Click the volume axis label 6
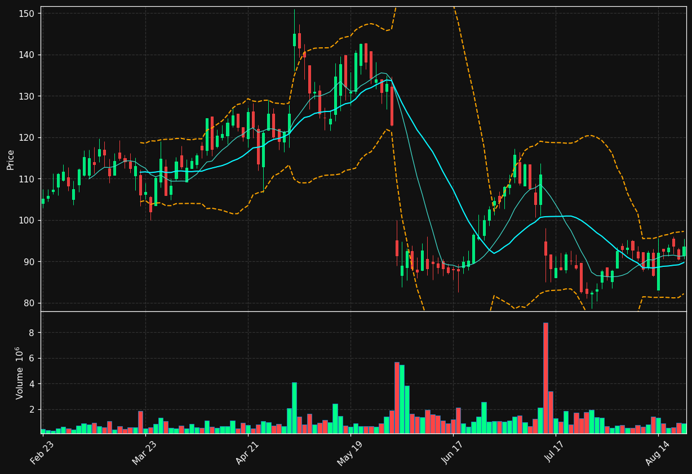The width and height of the screenshot is (692, 474). point(32,359)
